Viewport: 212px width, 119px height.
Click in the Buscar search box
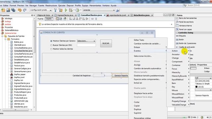[x=199, y=5]
